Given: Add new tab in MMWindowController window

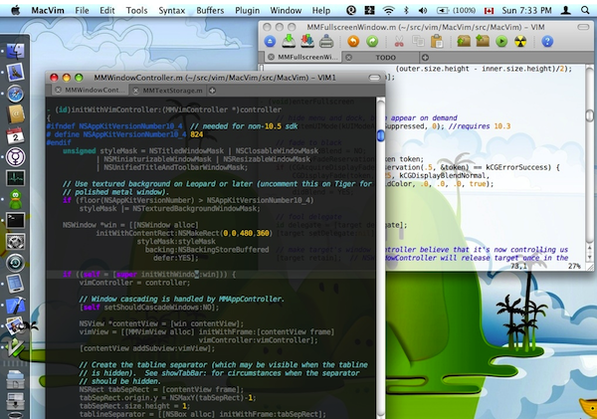Looking at the screenshot, I should [212, 91].
